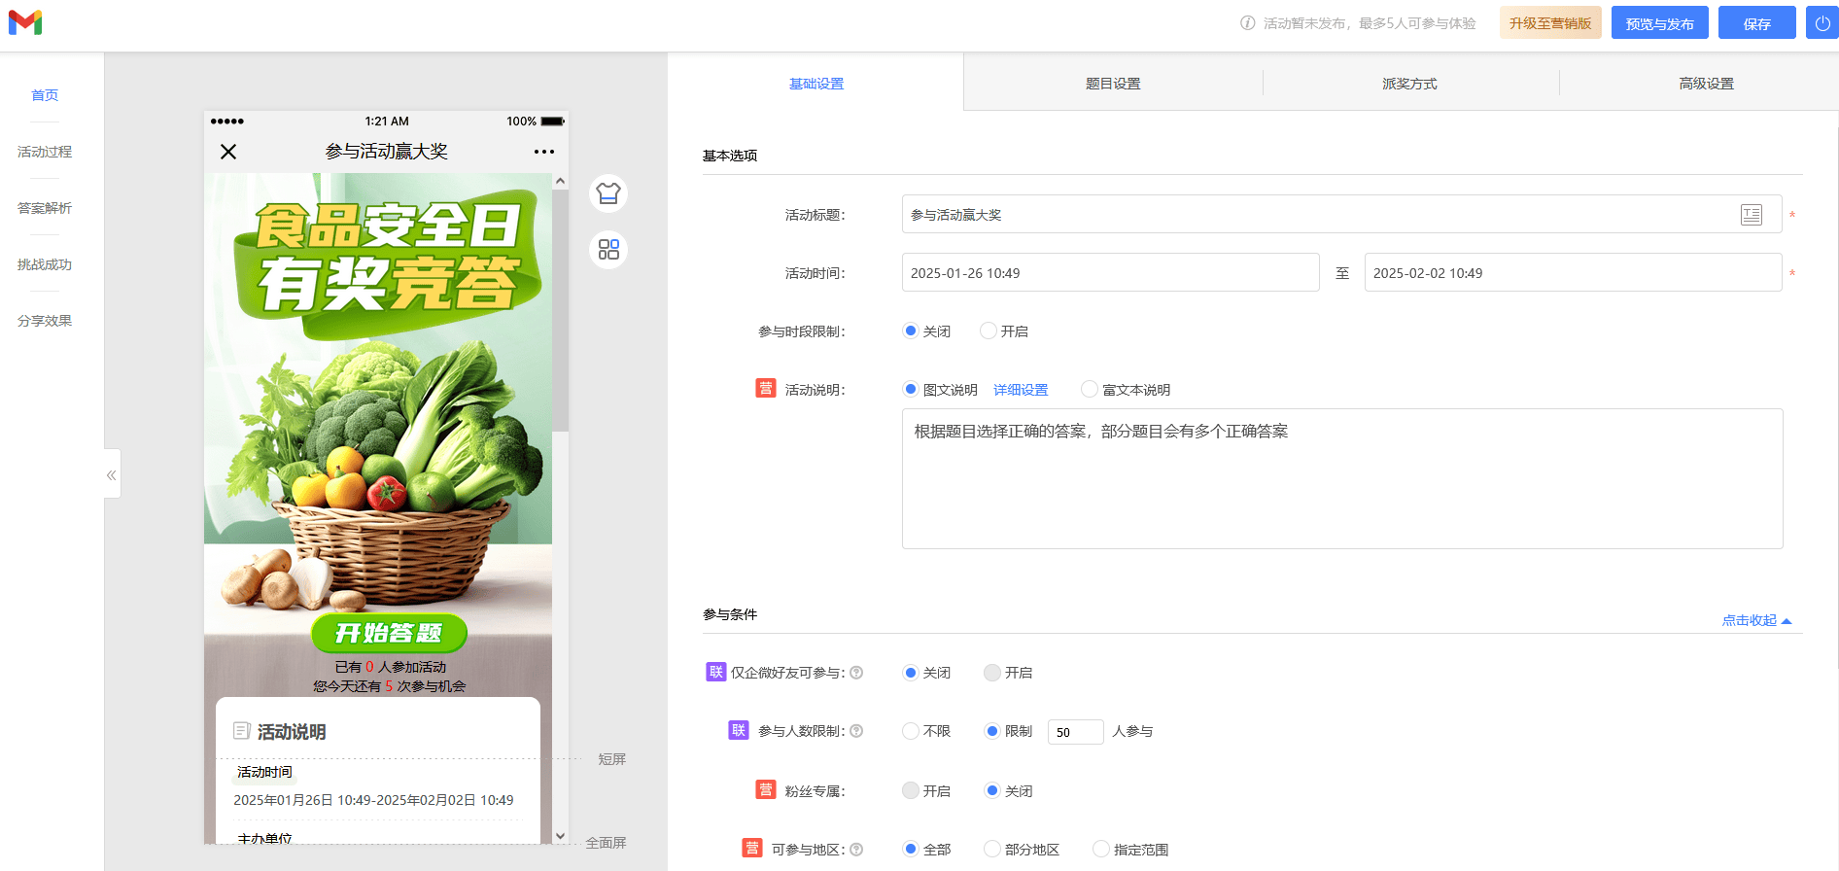Click 升级至营销版 button

point(1550,22)
